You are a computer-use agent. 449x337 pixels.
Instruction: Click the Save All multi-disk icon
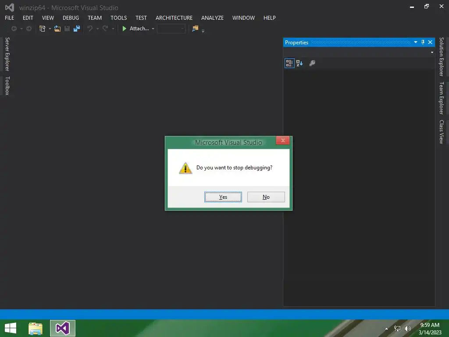[x=77, y=29]
